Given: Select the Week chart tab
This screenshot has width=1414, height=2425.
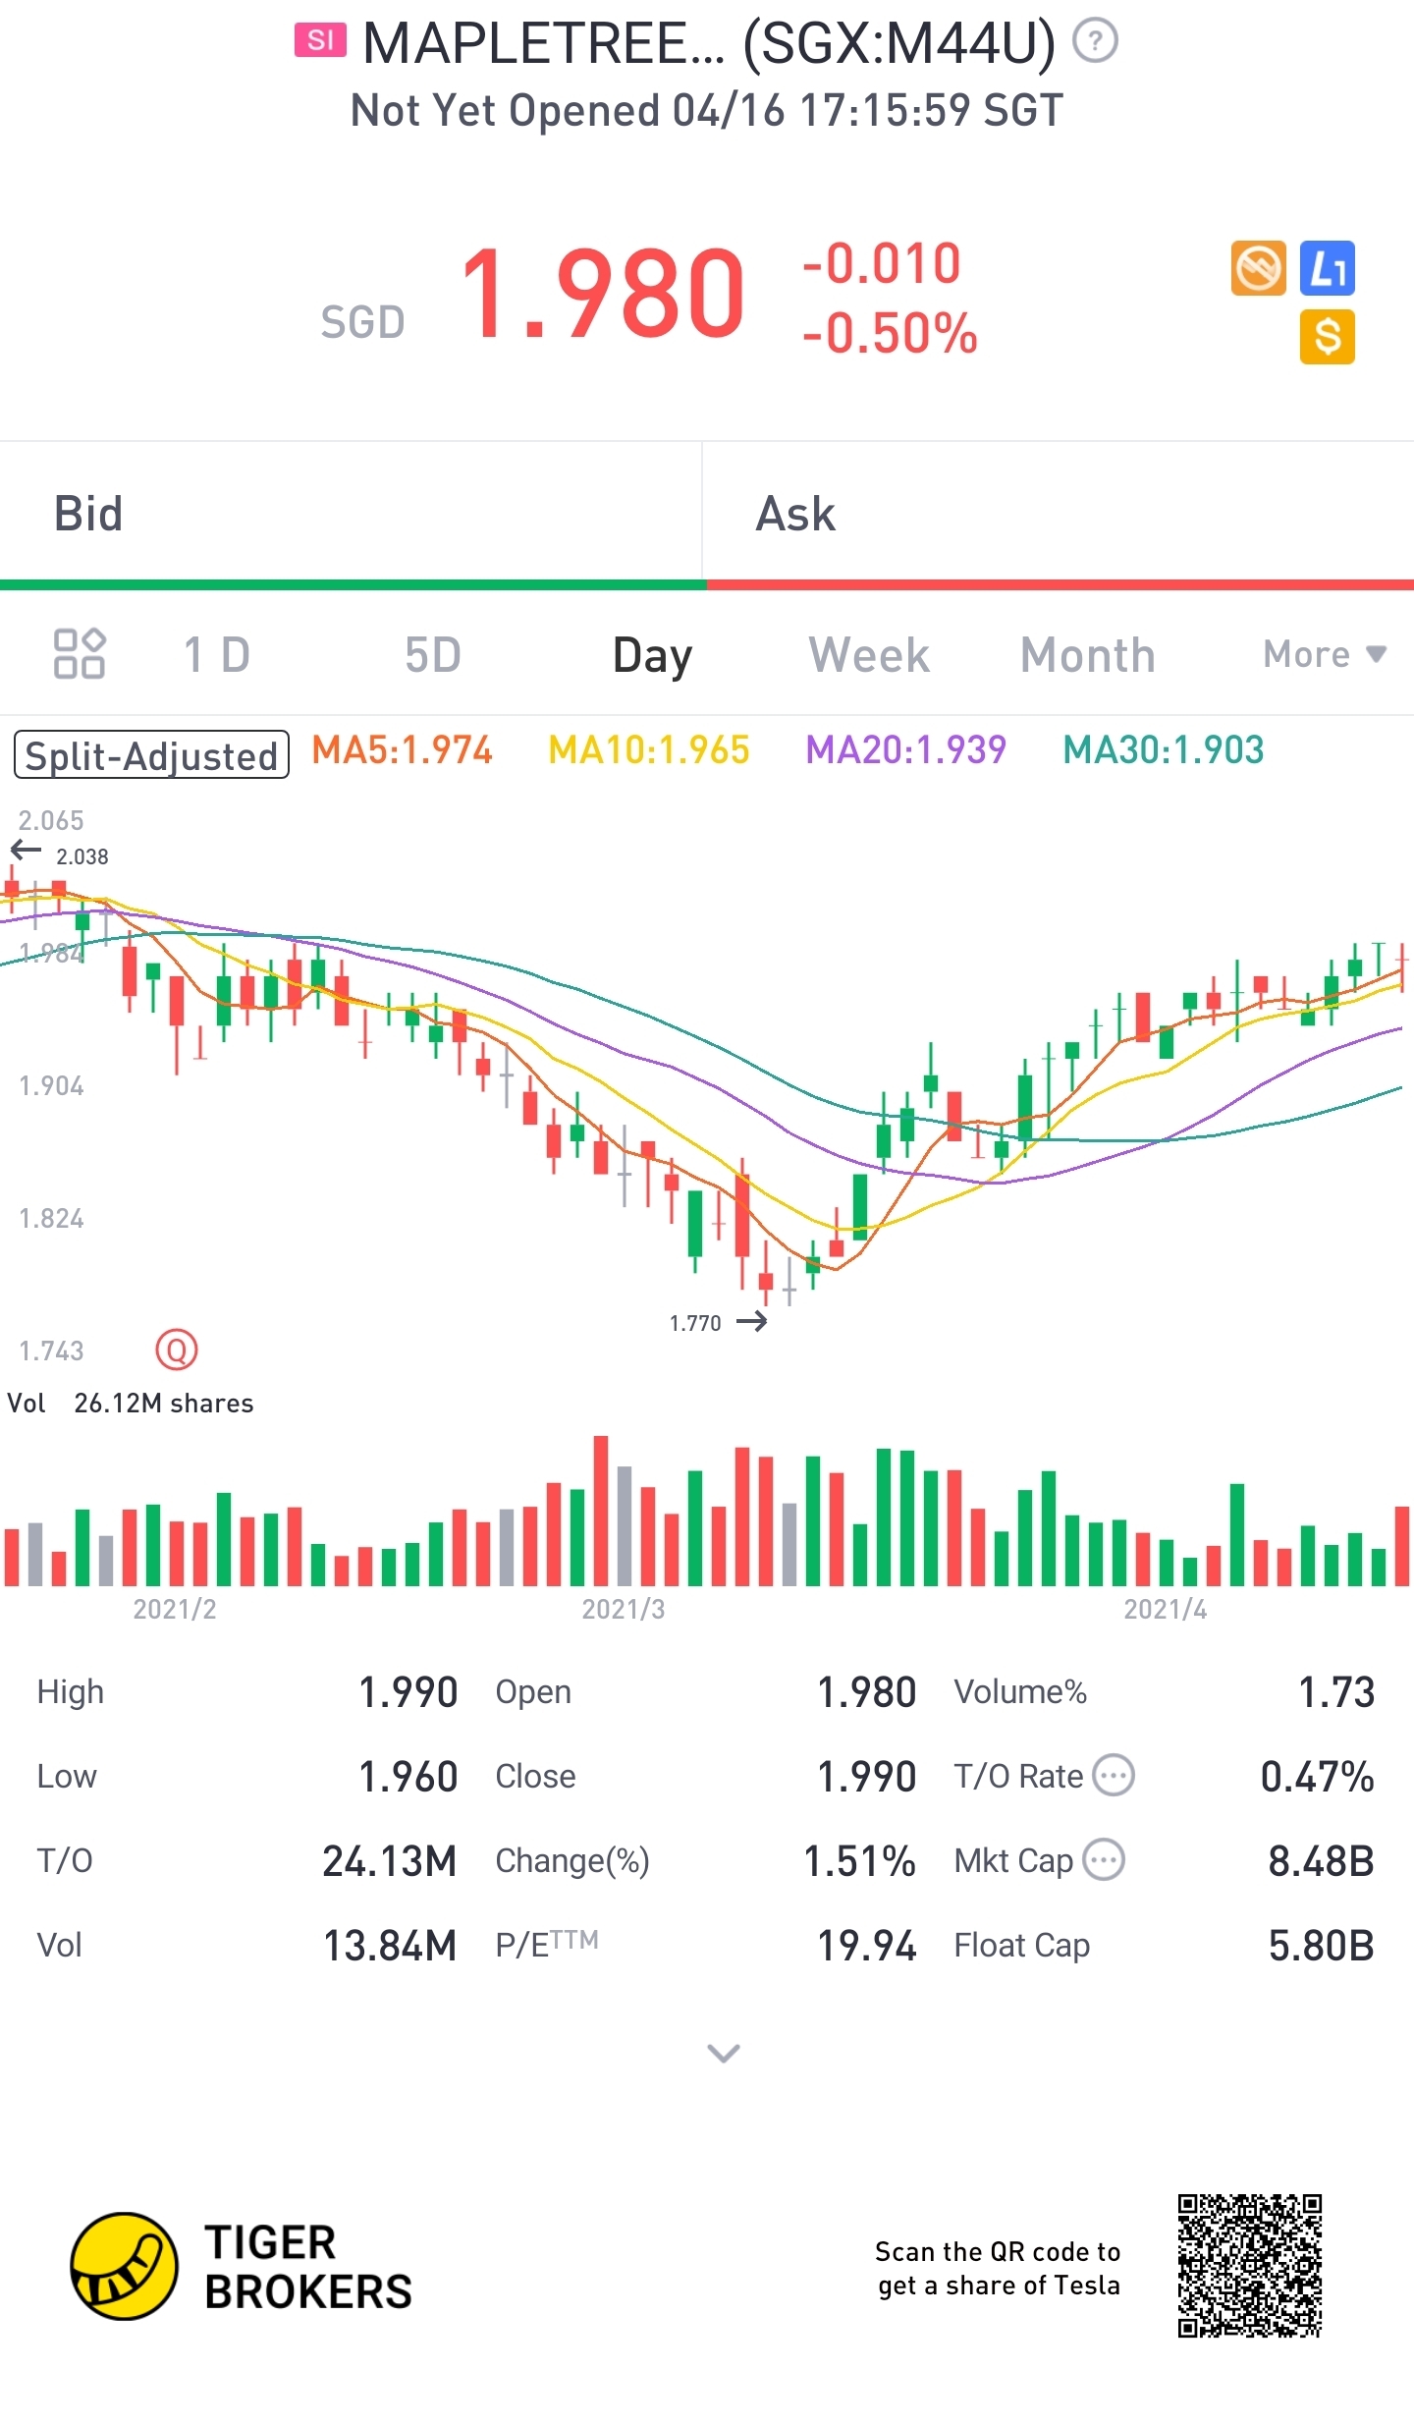Looking at the screenshot, I should coord(869,654).
